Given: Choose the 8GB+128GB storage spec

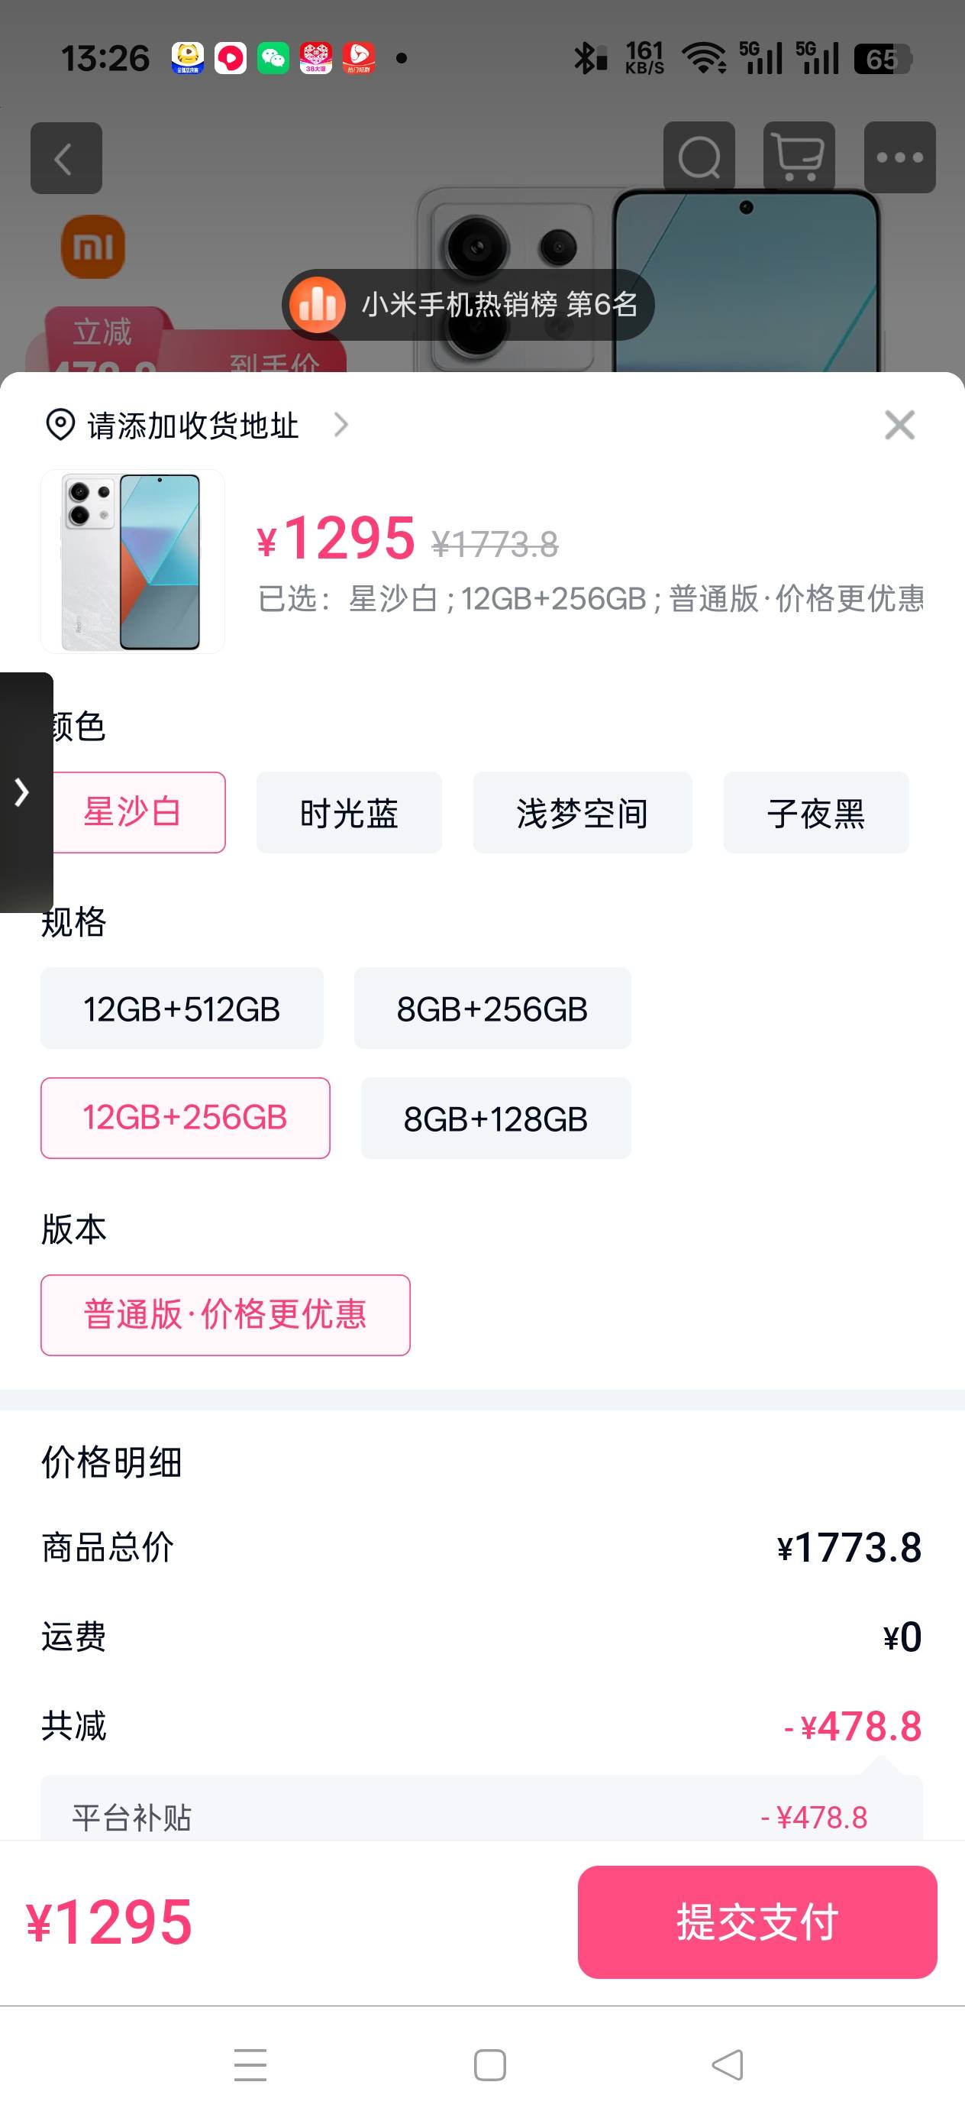Looking at the screenshot, I should coord(495,1118).
